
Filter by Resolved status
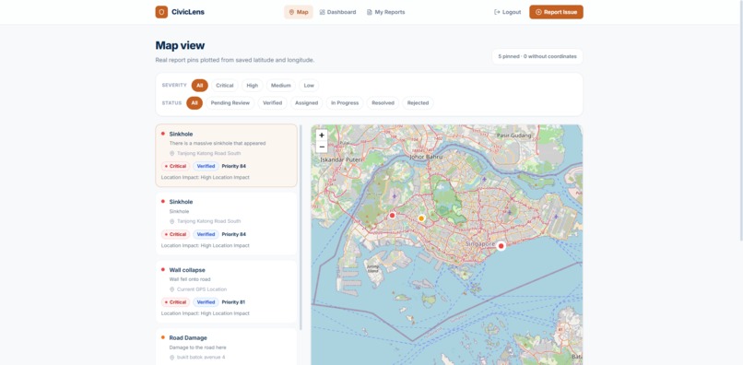pos(383,103)
